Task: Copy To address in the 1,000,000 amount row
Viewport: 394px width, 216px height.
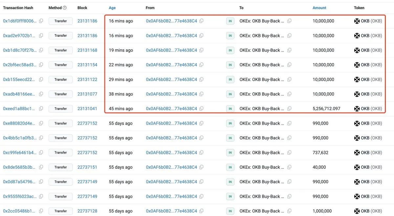Action: 289,211
